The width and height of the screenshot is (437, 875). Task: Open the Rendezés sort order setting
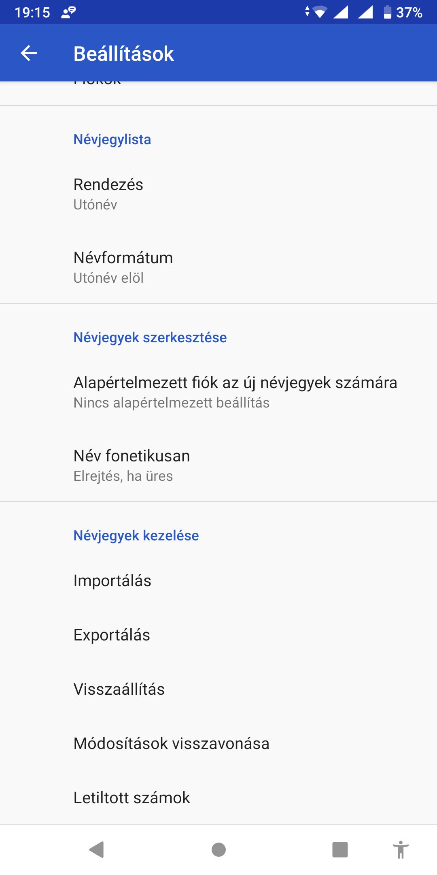click(218, 194)
